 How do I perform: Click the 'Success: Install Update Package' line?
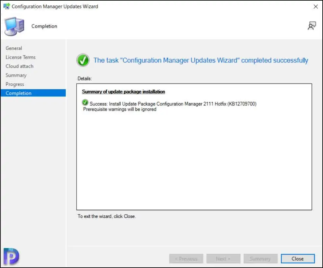[x=173, y=104]
